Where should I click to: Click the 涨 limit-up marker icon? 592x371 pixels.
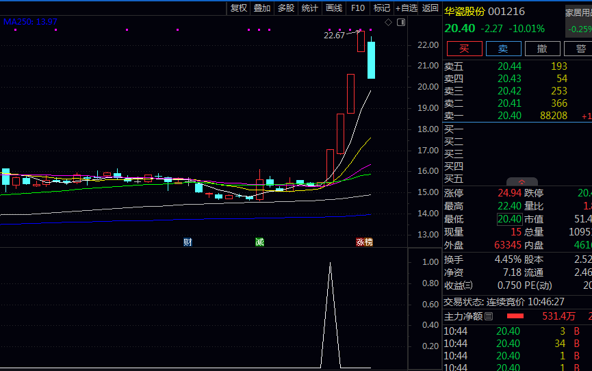pyautogui.click(x=360, y=242)
